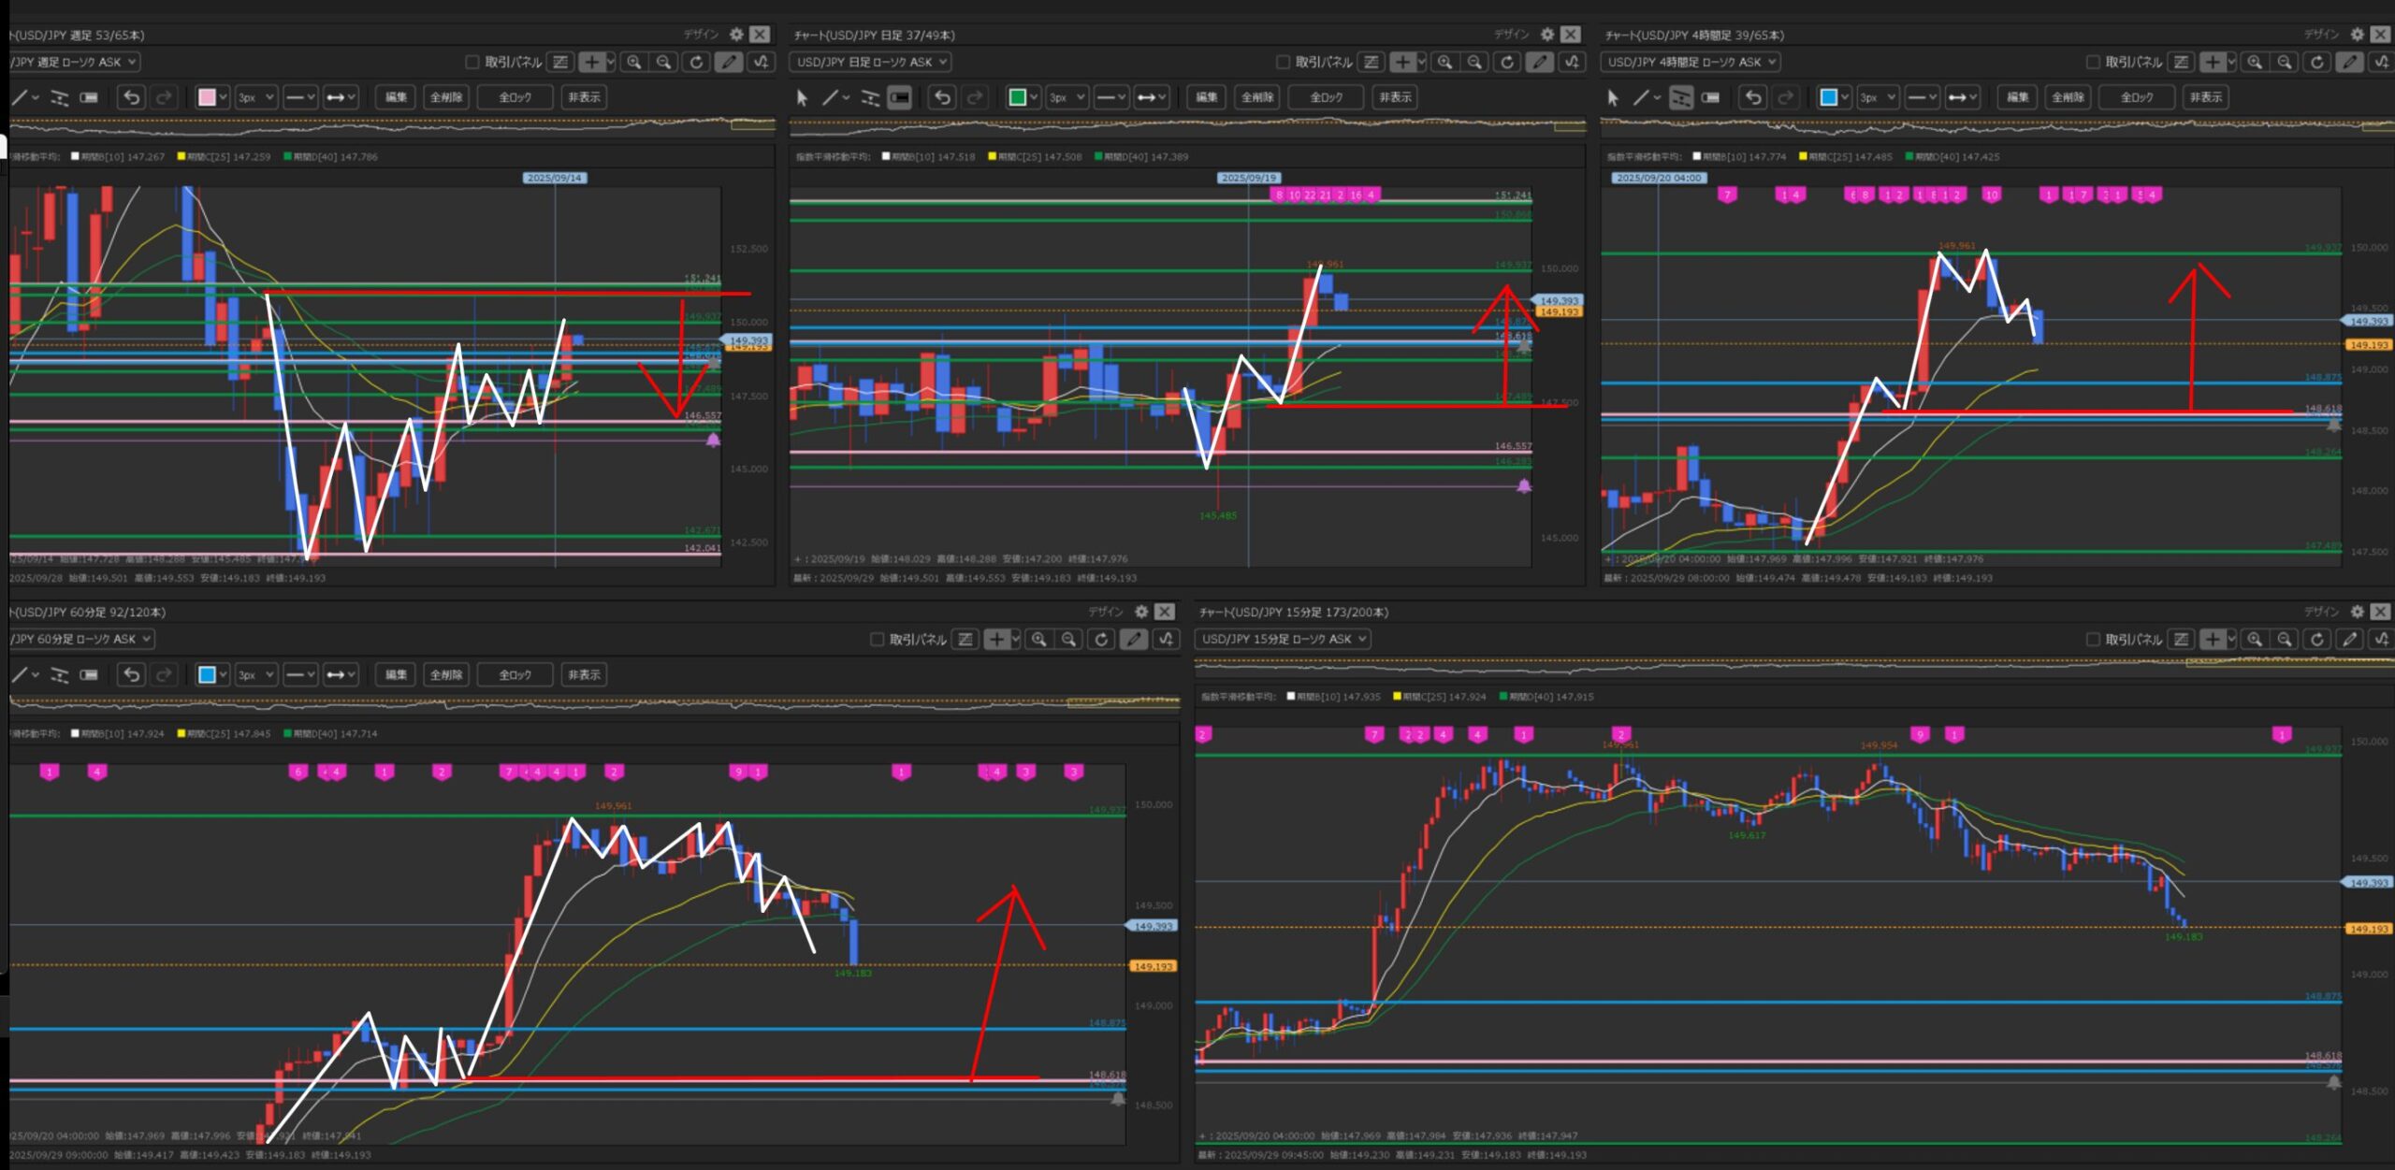This screenshot has height=1170, width=2395.
Task: Click green line color swatch on daily chart
Action: pos(1018,97)
